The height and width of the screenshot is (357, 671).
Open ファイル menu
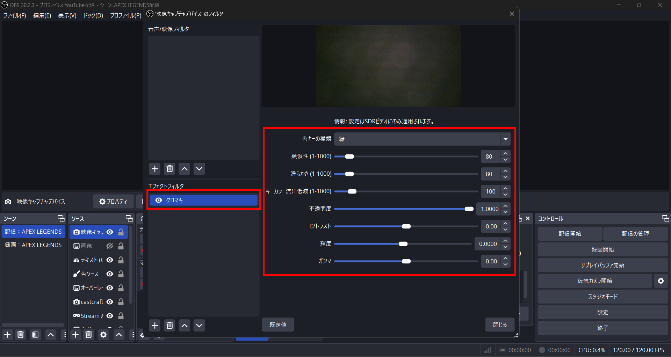click(x=15, y=15)
